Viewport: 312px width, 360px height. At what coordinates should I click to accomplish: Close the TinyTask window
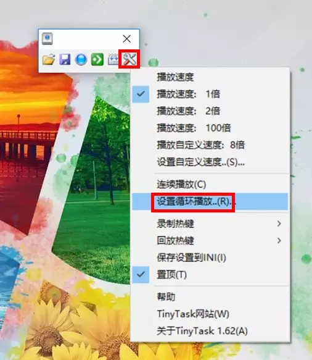click(127, 39)
